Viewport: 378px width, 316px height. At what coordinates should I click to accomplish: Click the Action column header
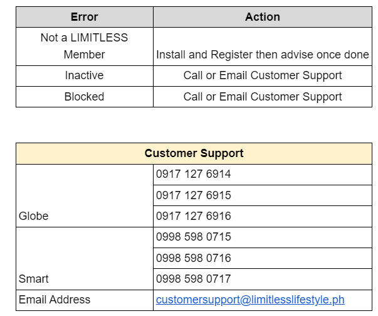tap(262, 17)
